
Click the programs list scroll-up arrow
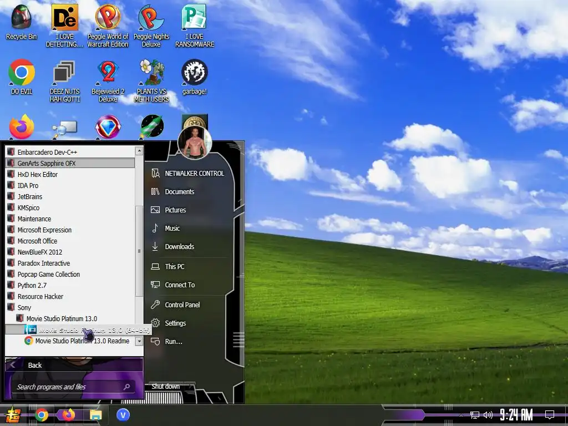pos(139,151)
